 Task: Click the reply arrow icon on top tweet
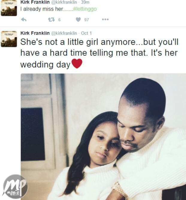pos(24,19)
